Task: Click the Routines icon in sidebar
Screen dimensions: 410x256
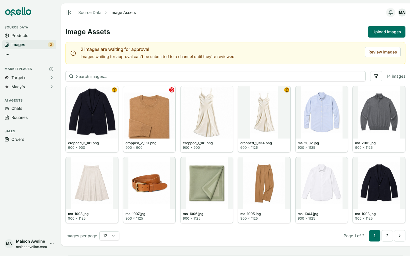Action: (7, 117)
